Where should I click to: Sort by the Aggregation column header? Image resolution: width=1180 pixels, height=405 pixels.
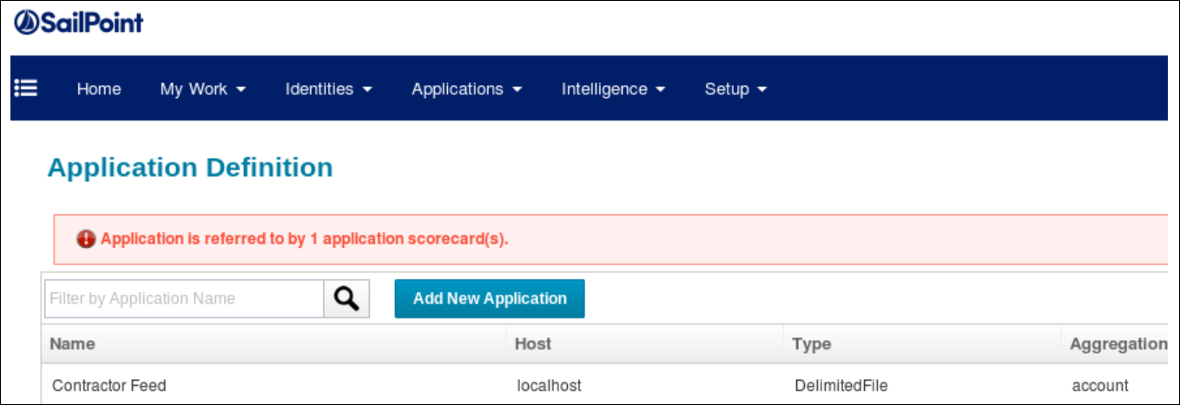coord(1117,344)
